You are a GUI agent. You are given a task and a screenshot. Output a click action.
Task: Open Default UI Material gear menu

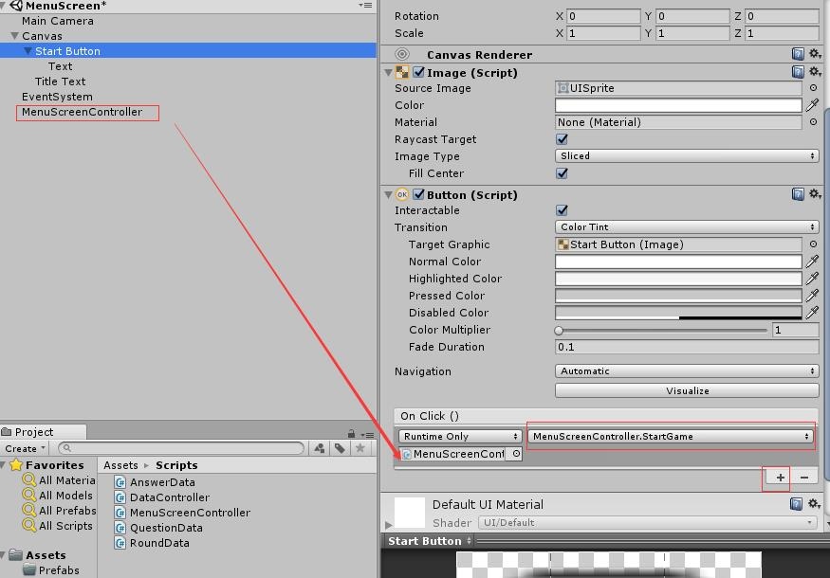814,503
